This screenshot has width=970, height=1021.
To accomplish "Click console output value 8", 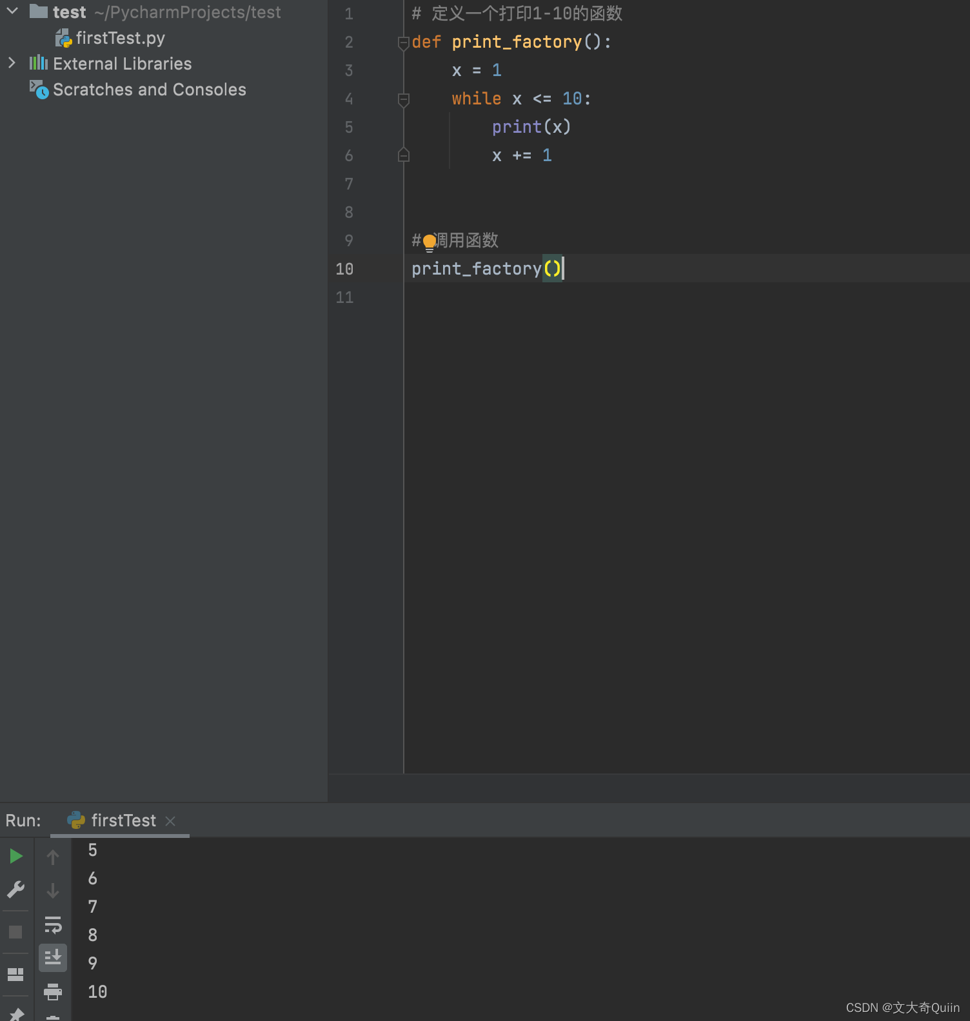I will [92, 935].
